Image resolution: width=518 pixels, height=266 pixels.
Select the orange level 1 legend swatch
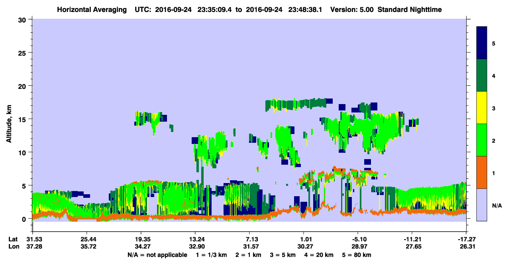coord(482,172)
